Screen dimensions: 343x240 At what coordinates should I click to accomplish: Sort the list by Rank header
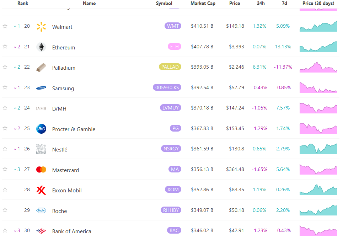[x=23, y=4]
